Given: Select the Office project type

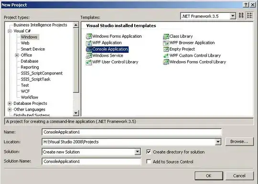Looking at the screenshot, I should pos(26,55).
